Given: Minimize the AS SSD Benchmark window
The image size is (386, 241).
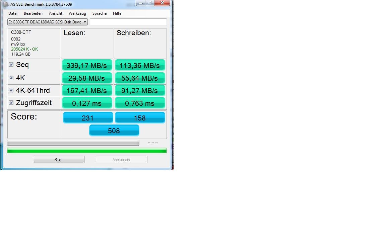Looking at the screenshot, I should click(x=141, y=3).
